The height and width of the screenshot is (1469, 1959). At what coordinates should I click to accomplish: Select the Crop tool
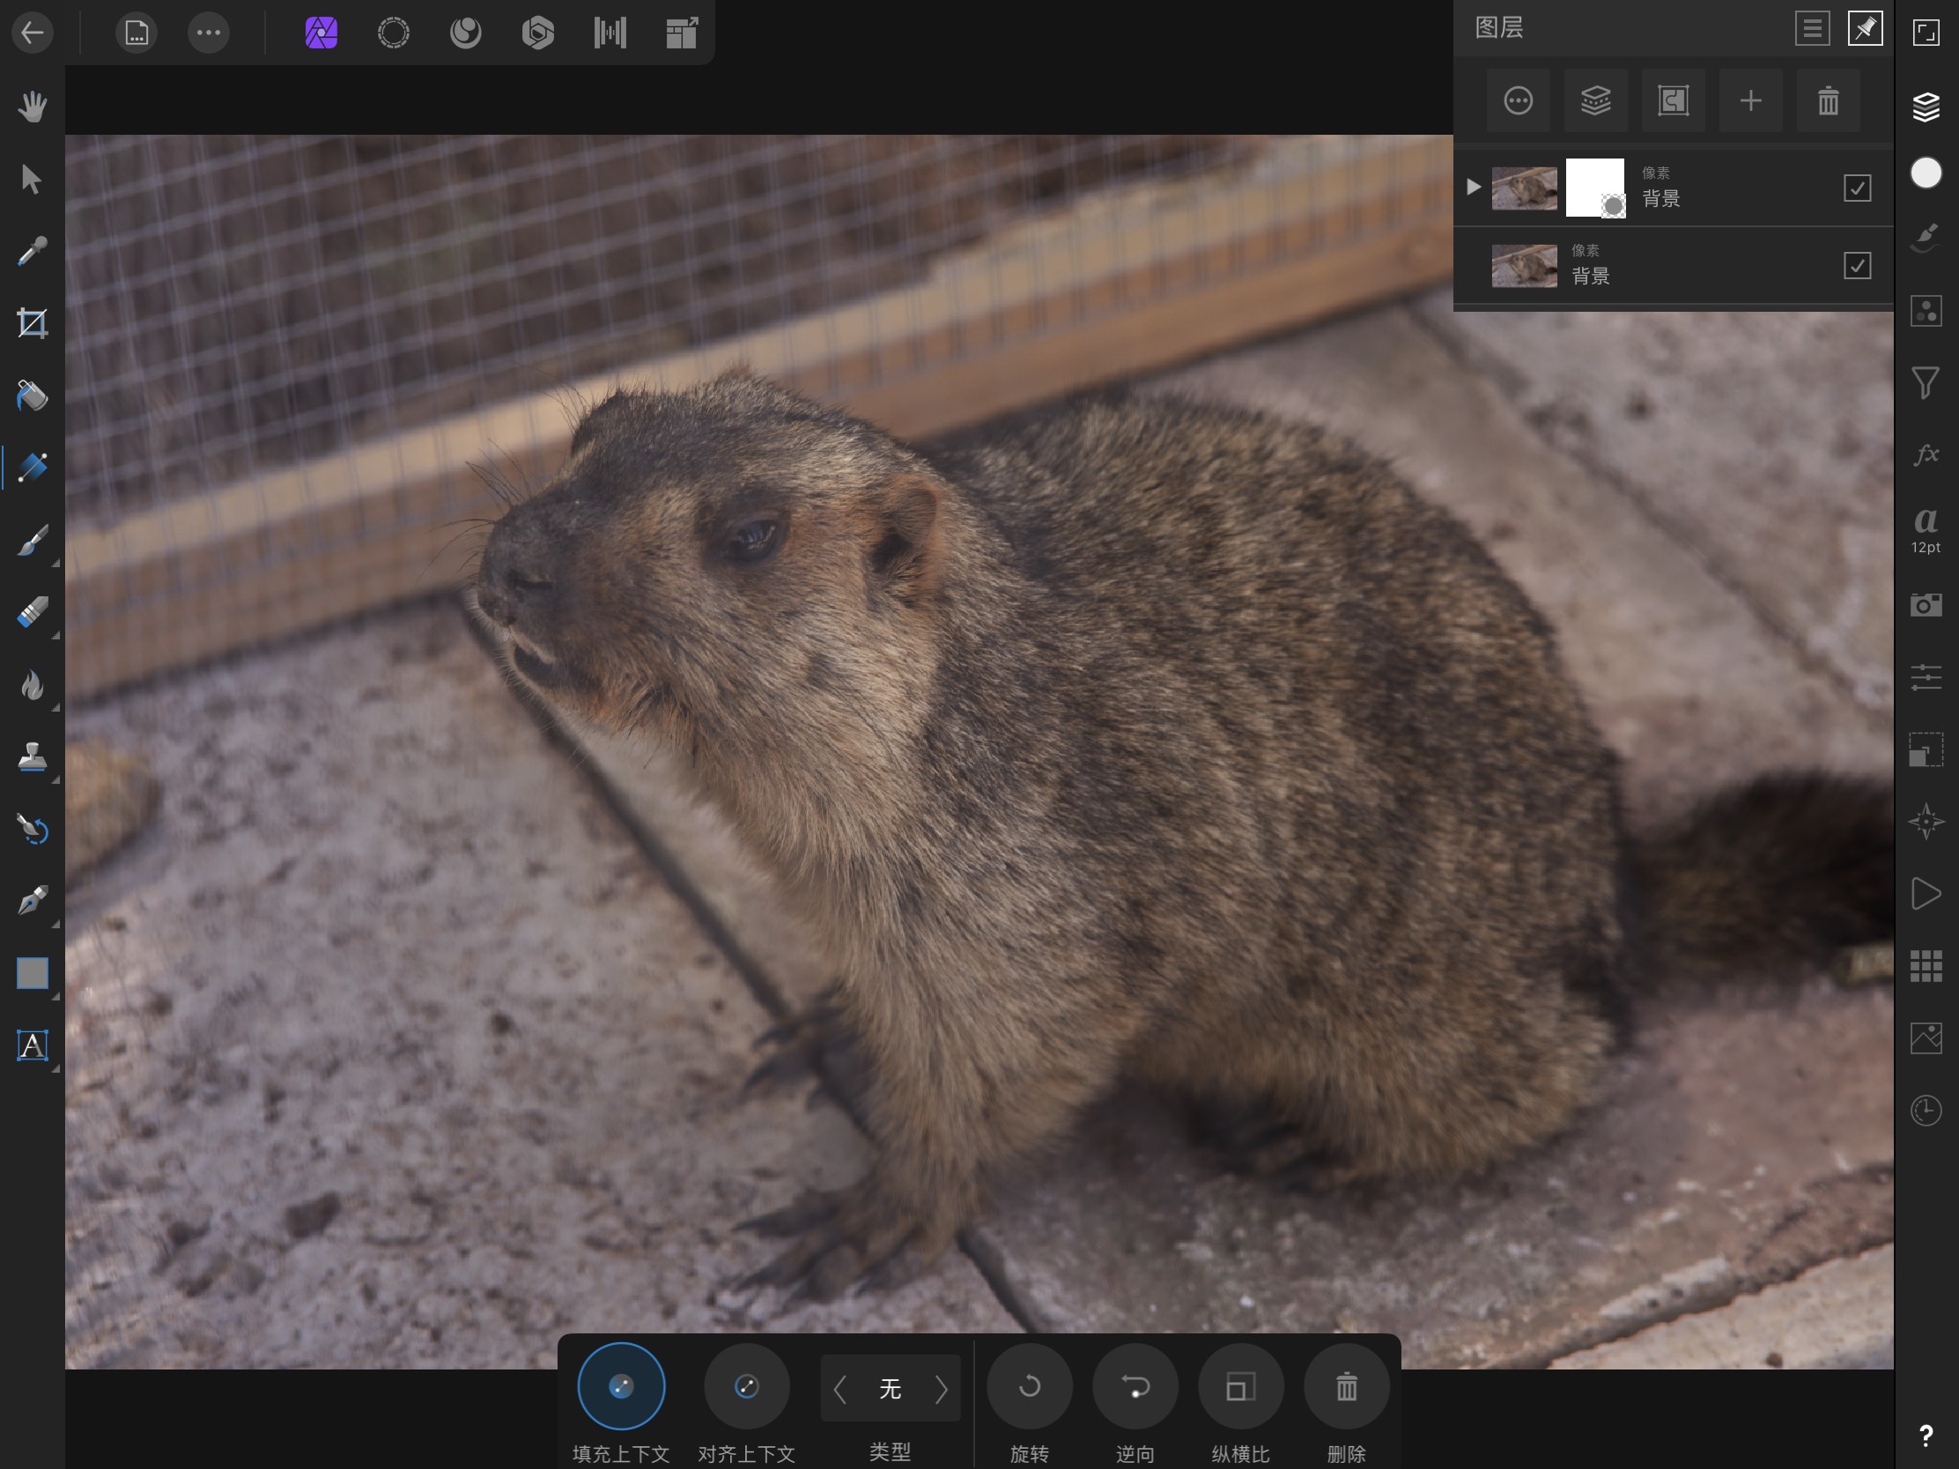point(33,322)
